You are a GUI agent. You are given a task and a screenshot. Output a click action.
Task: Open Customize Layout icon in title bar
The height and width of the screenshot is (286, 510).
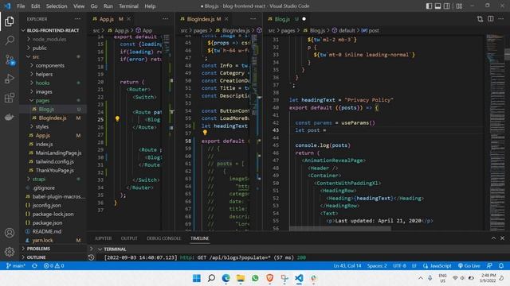[459, 6]
